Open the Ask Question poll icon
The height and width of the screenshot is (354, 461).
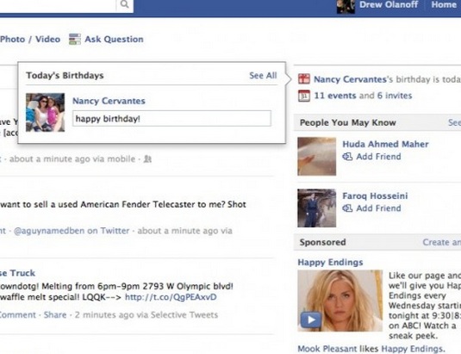(75, 39)
